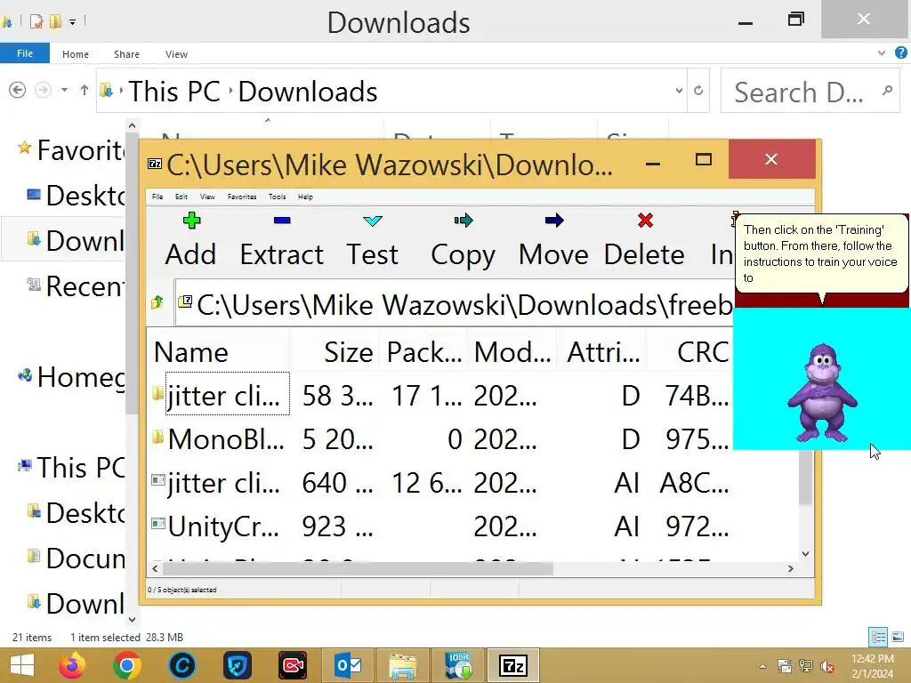Click the 7-Zip Move button
This screenshot has height=683, width=911.
click(553, 240)
